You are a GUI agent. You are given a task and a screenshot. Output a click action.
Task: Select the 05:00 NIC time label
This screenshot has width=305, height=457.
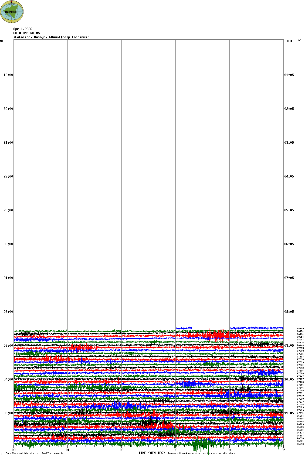coord(8,413)
